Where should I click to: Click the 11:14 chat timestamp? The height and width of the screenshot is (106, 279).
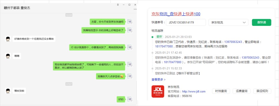[69, 15]
